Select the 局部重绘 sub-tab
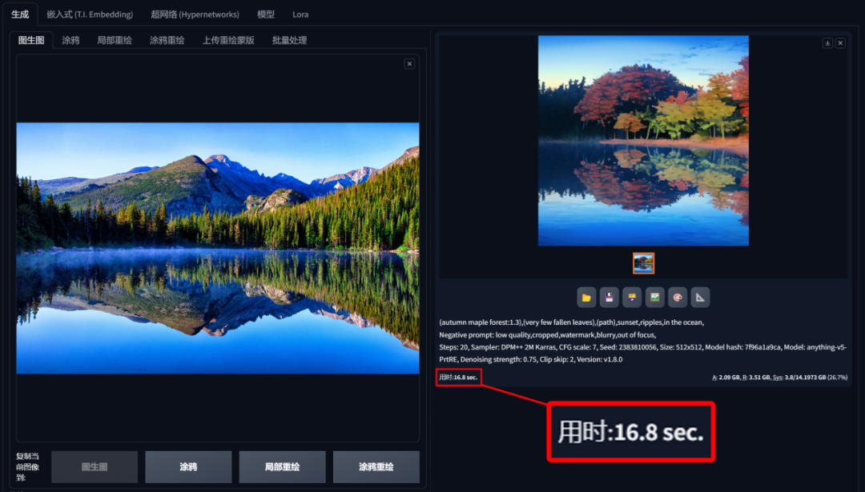The height and width of the screenshot is (492, 865). tap(115, 40)
